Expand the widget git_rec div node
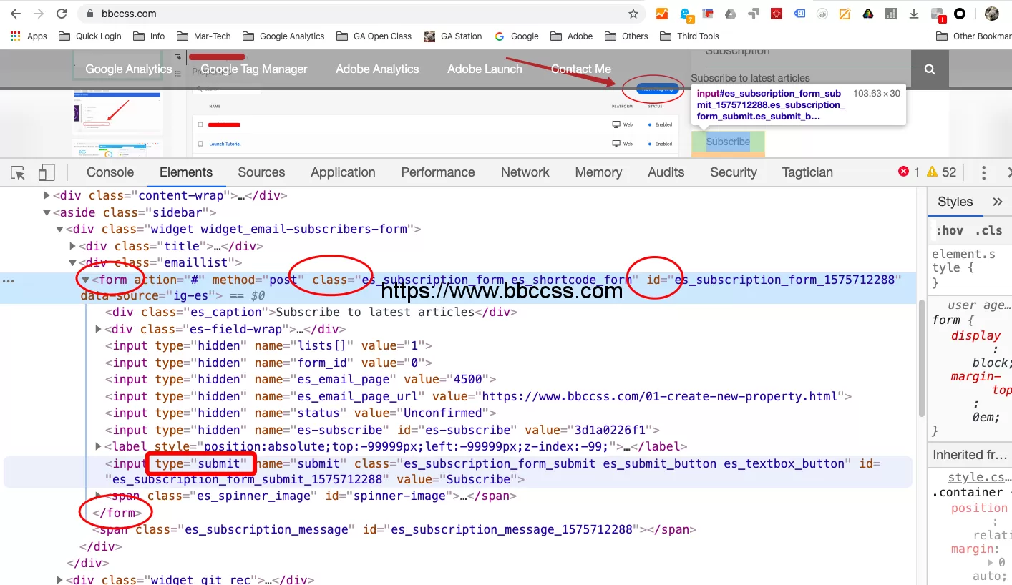The image size is (1012, 585). (59, 580)
